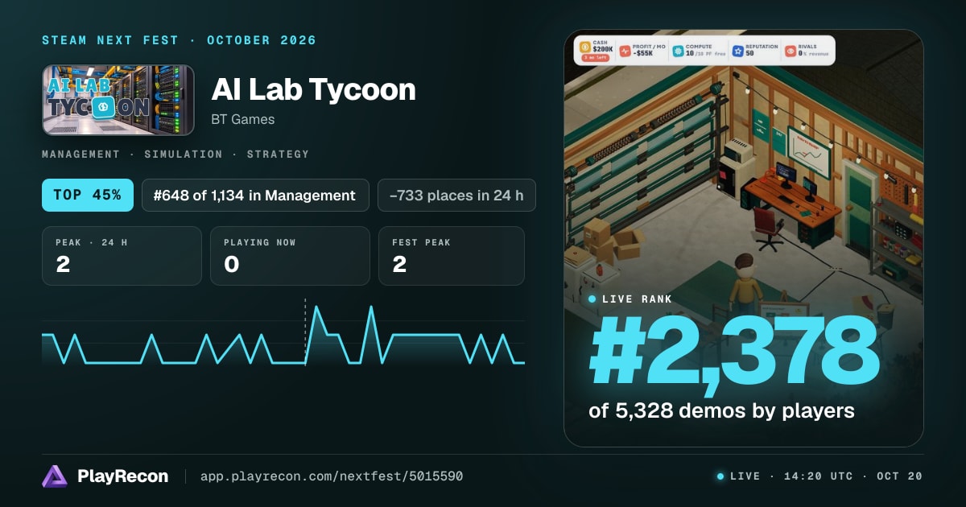This screenshot has width=966, height=507.
Task: Click the Compute chip icon
Action: tap(679, 52)
